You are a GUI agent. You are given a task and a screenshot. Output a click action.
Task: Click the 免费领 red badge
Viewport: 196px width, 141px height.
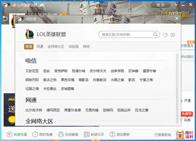[187, 114]
